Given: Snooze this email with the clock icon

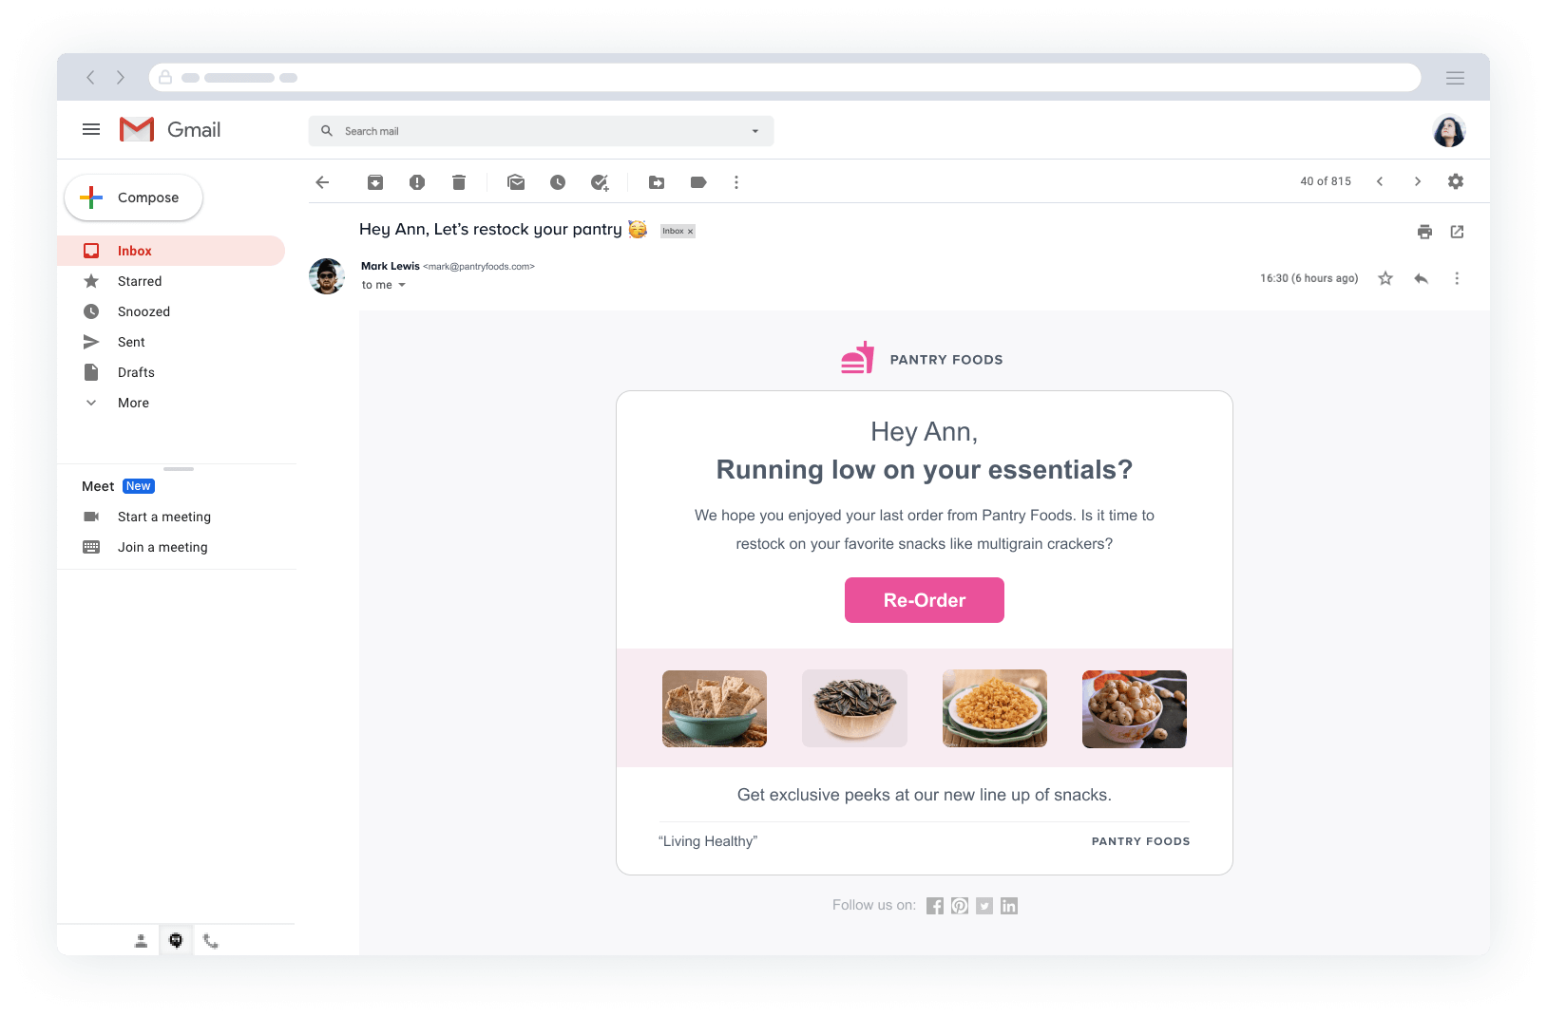Looking at the screenshot, I should pyautogui.click(x=558, y=182).
